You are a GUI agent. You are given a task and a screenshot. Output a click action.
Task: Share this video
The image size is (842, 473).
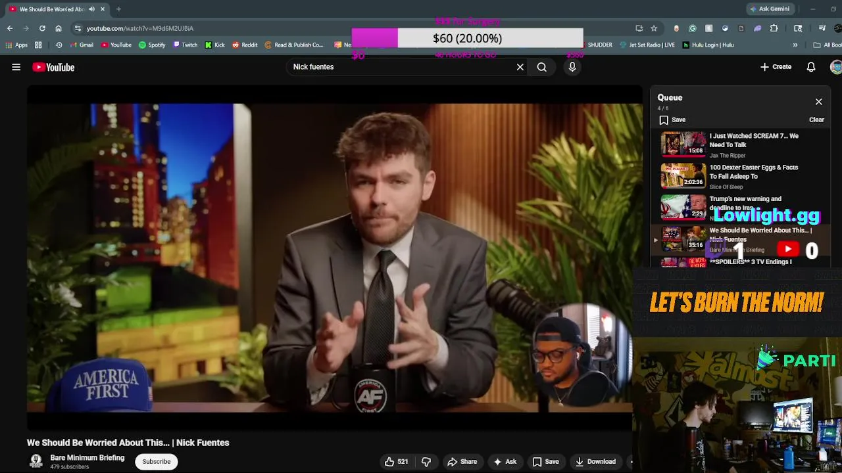[462, 462]
